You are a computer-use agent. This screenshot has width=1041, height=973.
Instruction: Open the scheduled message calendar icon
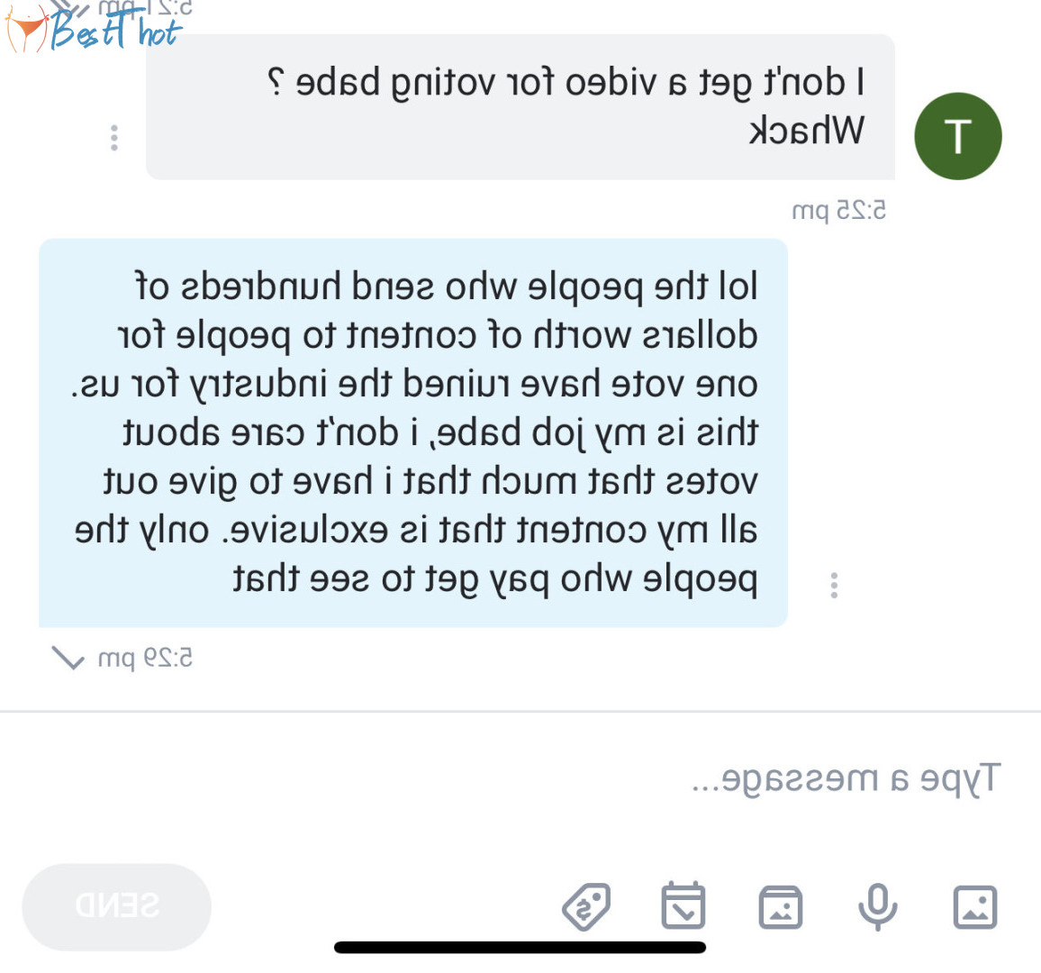click(x=683, y=905)
